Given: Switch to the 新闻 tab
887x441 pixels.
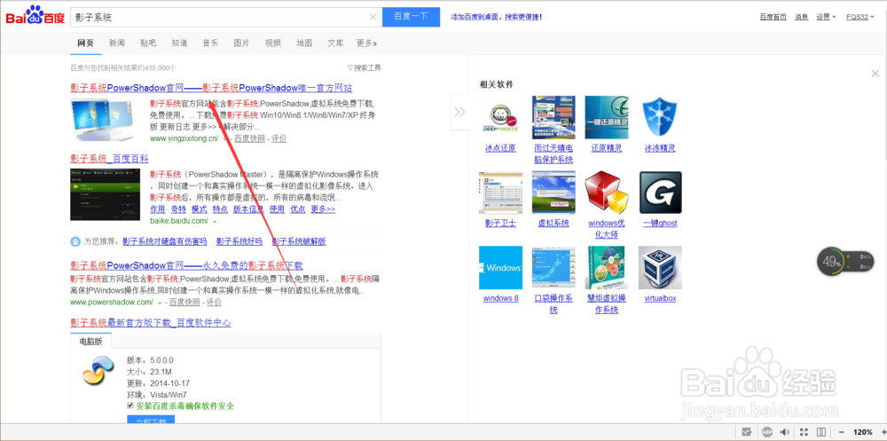Looking at the screenshot, I should click(117, 43).
